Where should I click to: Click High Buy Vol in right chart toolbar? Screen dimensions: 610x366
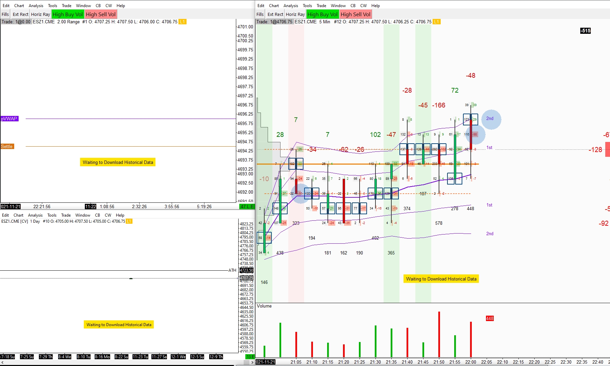tap(322, 14)
